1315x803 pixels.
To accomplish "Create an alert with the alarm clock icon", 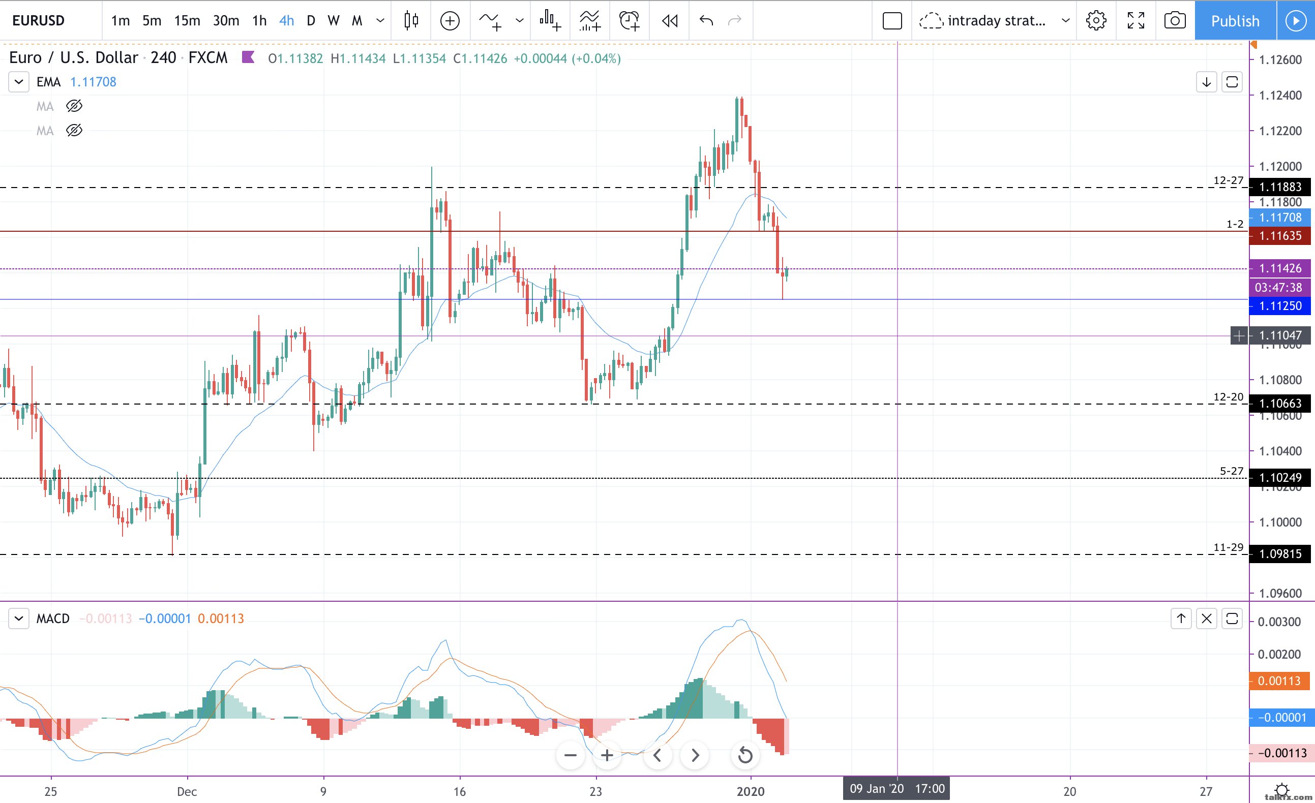I will click(629, 20).
